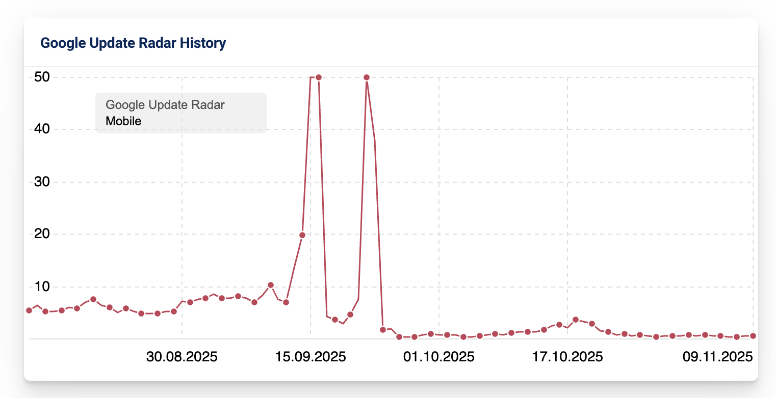Click the 15.09.2025 x-axis date label
This screenshot has width=776, height=398.
311,357
